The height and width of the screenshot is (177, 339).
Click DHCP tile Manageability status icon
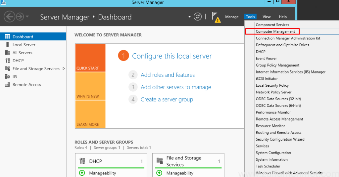pyautogui.click(x=82, y=173)
